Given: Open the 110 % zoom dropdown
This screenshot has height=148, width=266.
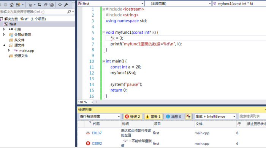Looking at the screenshot, I should click(92, 102).
